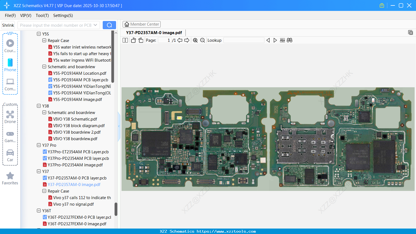Open the Drone schematics category
The height and width of the screenshot is (234, 416).
pos(10,117)
